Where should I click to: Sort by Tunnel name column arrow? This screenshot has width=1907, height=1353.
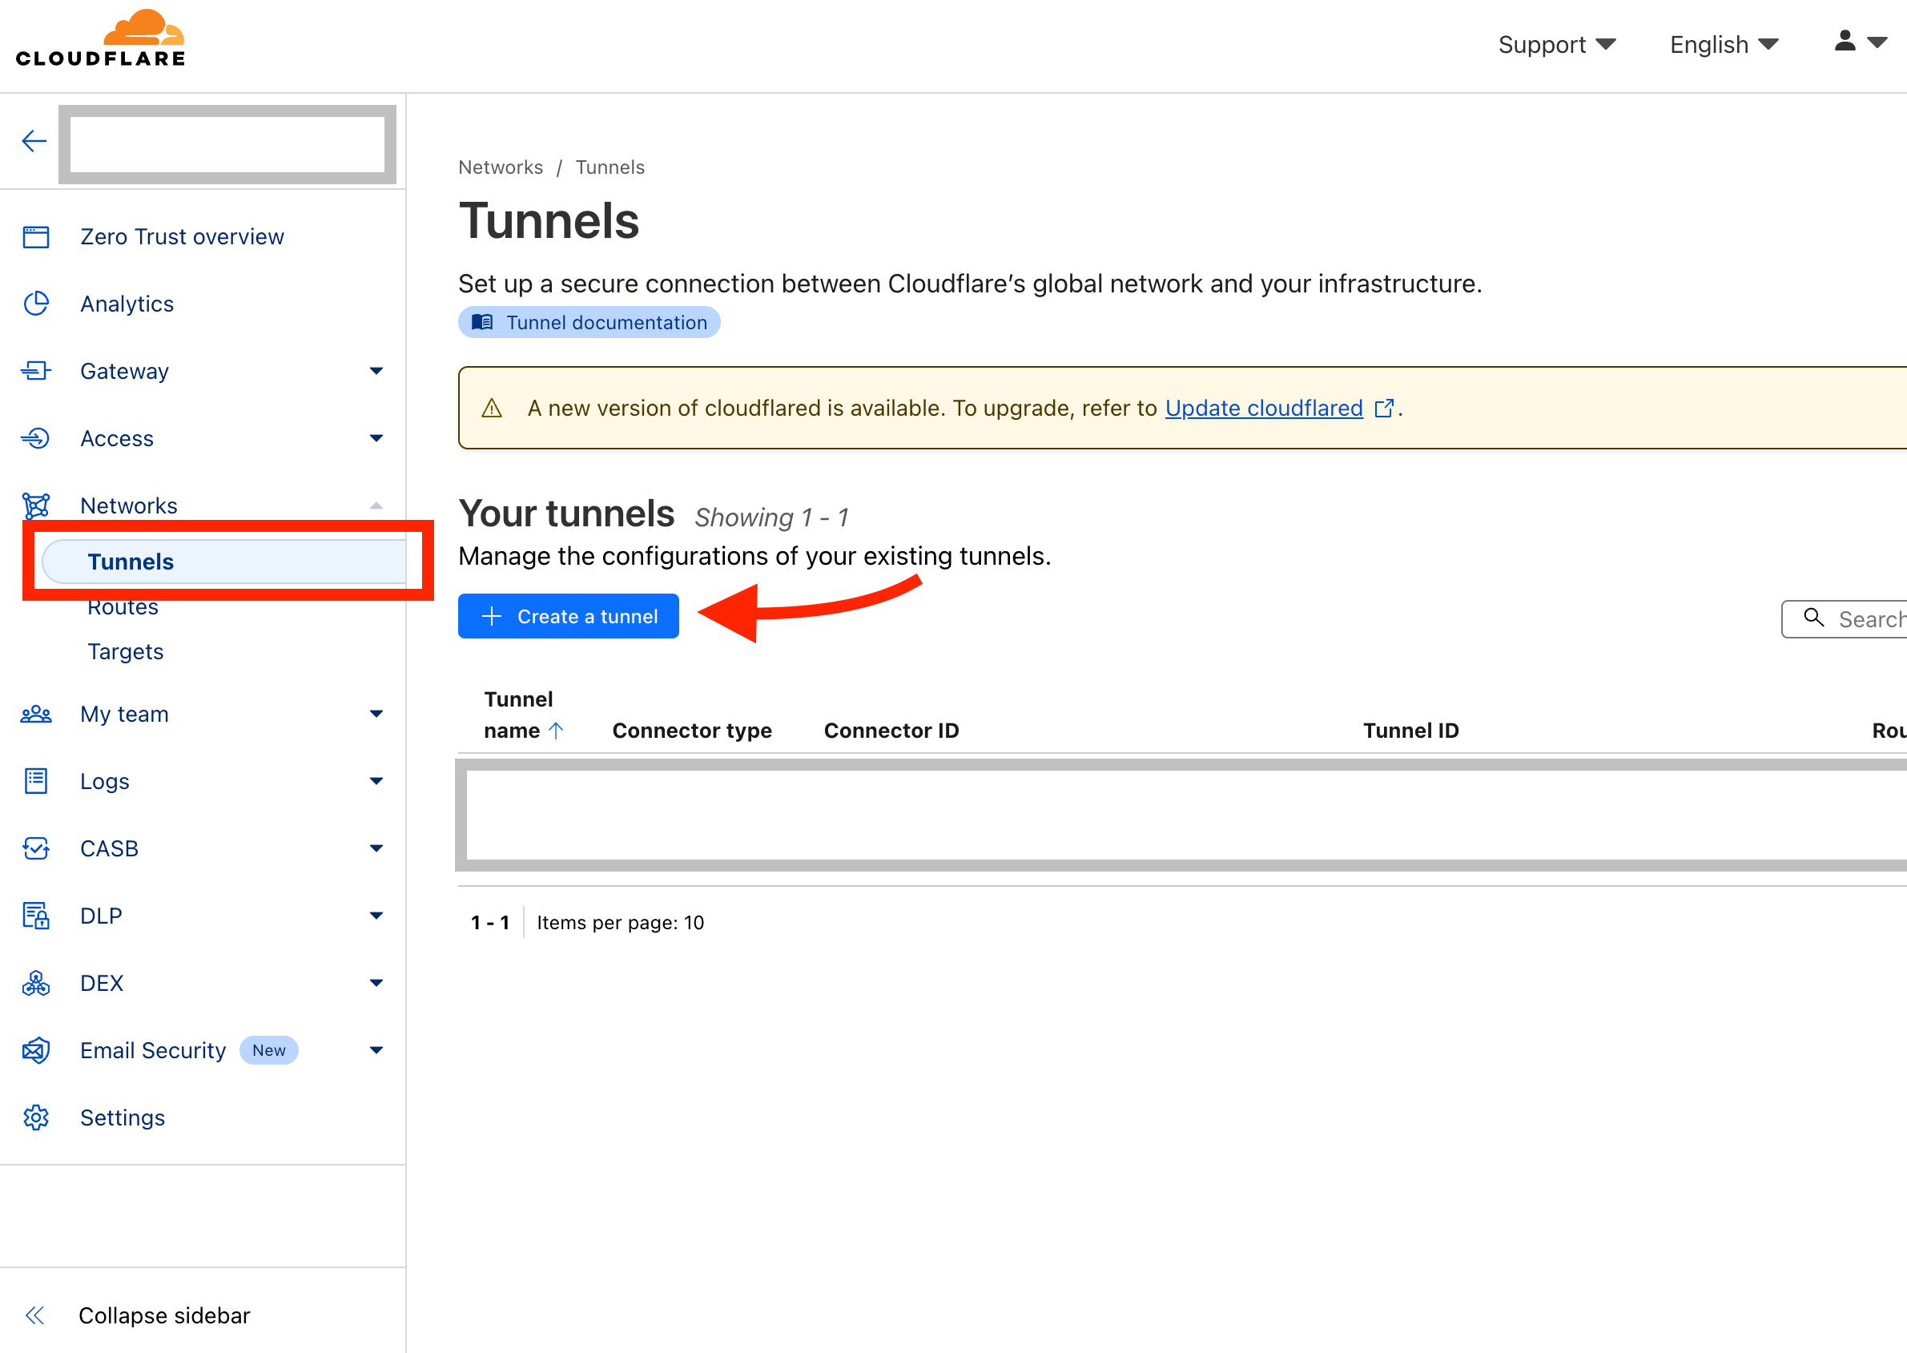point(557,731)
